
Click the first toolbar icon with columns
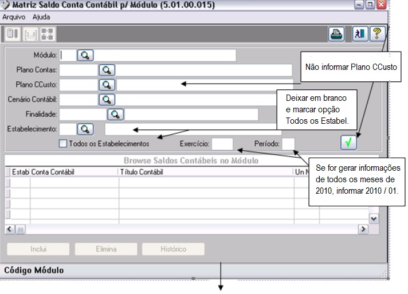13,34
